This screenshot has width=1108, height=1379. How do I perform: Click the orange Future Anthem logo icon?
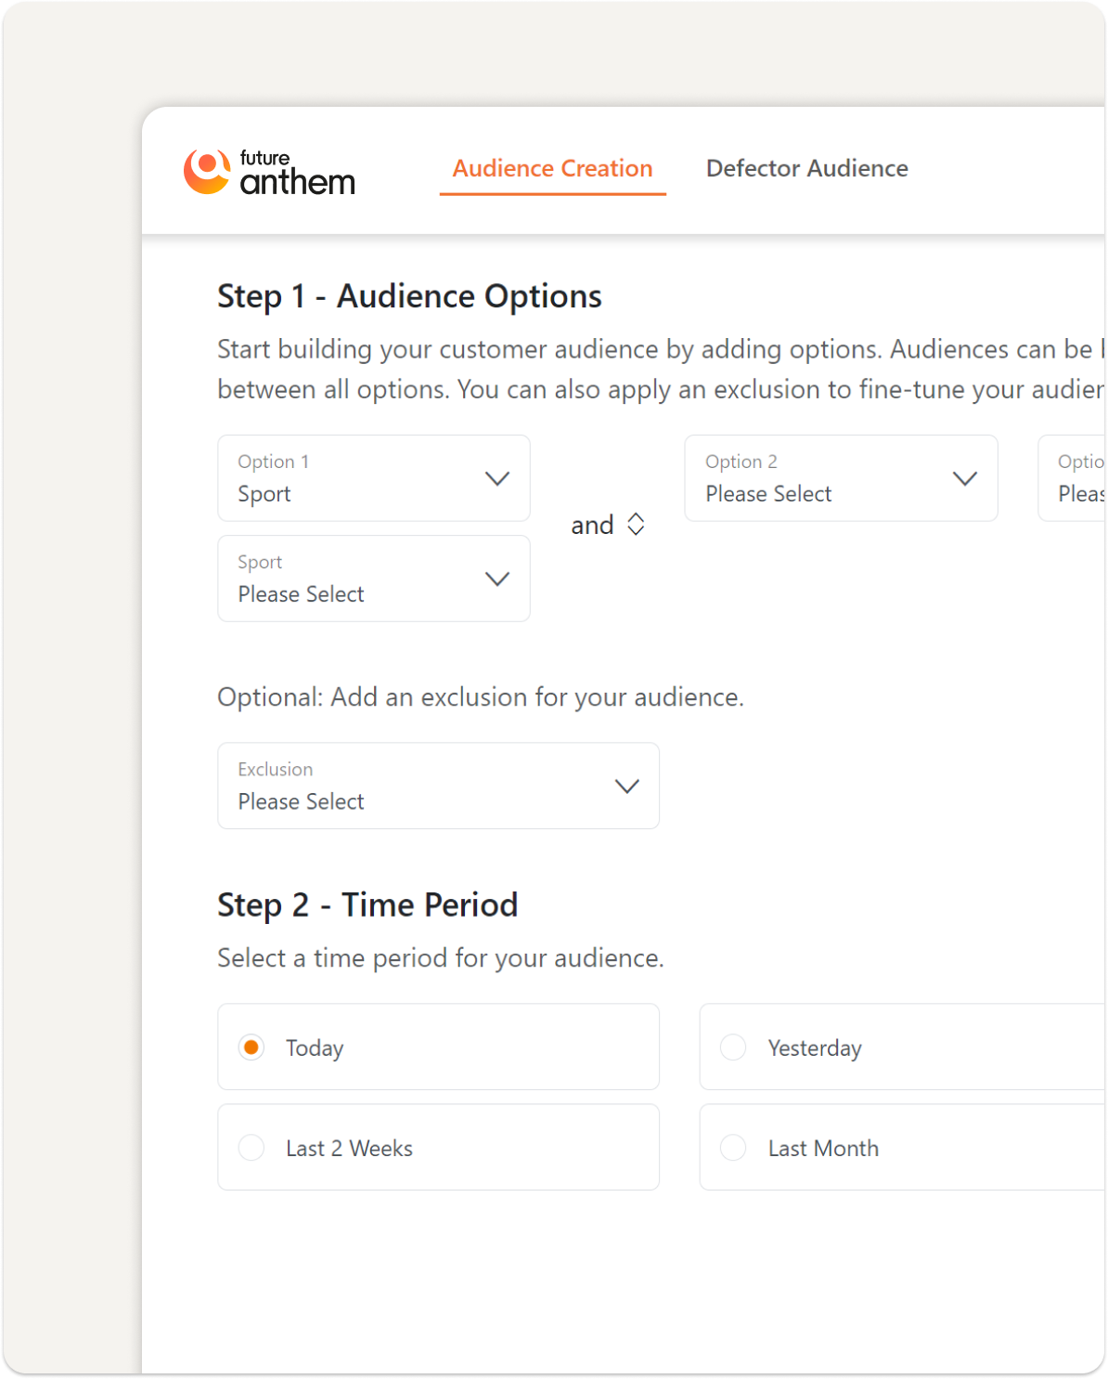tap(206, 171)
